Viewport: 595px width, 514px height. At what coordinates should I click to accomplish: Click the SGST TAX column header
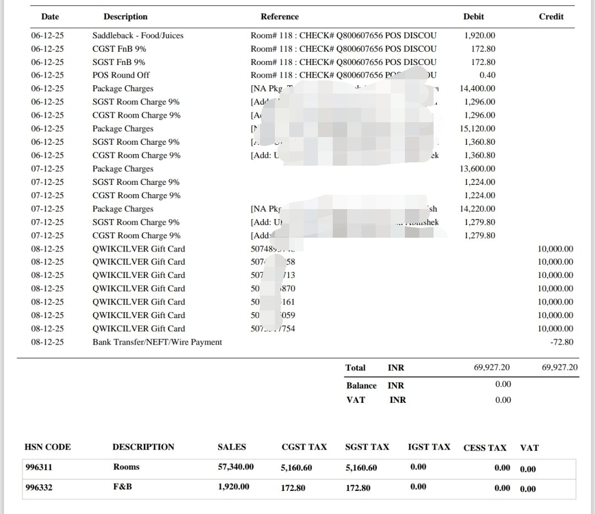[x=367, y=447]
